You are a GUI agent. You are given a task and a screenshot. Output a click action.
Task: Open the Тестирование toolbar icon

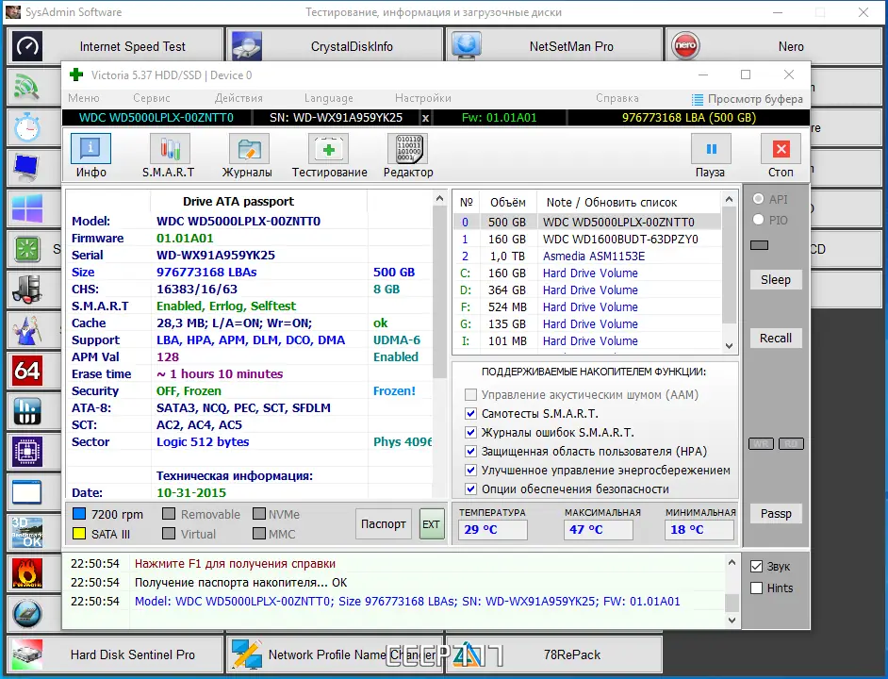pyautogui.click(x=328, y=149)
